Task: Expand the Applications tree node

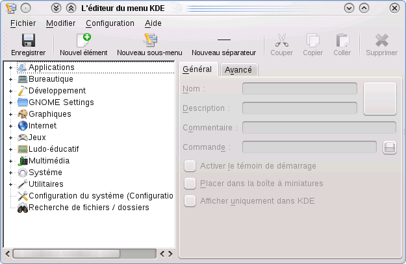Action: [10, 67]
